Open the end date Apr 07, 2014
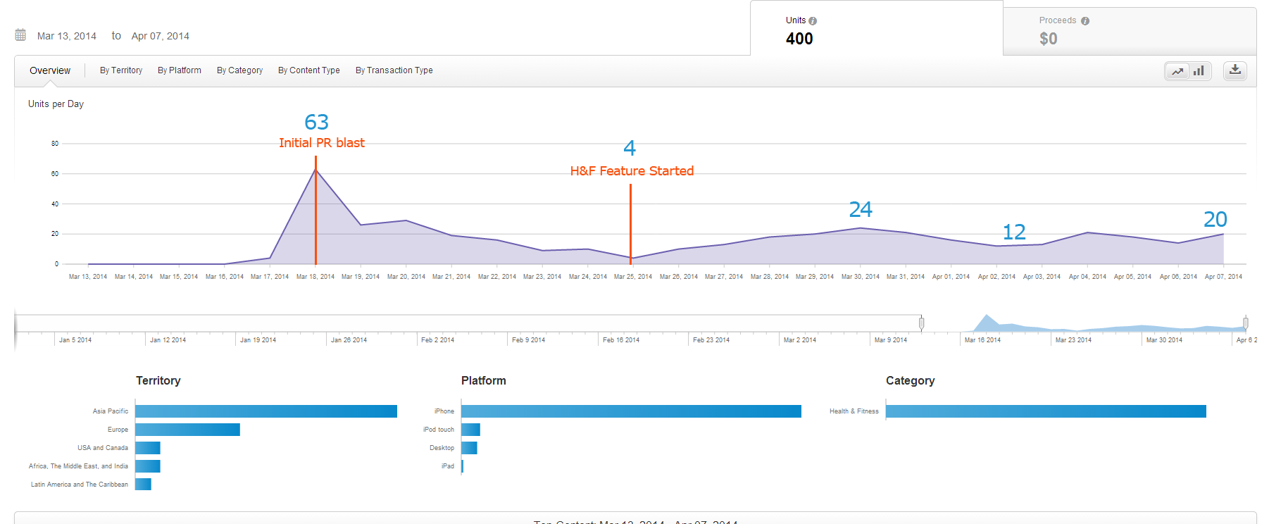This screenshot has width=1269, height=524. tap(160, 36)
